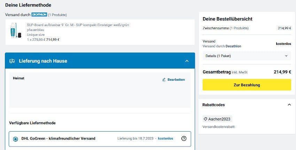Image resolution: width=296 pixels, height=150 pixels.
Task: Click the Lieferung nach Hause header title
Action: coord(43,61)
